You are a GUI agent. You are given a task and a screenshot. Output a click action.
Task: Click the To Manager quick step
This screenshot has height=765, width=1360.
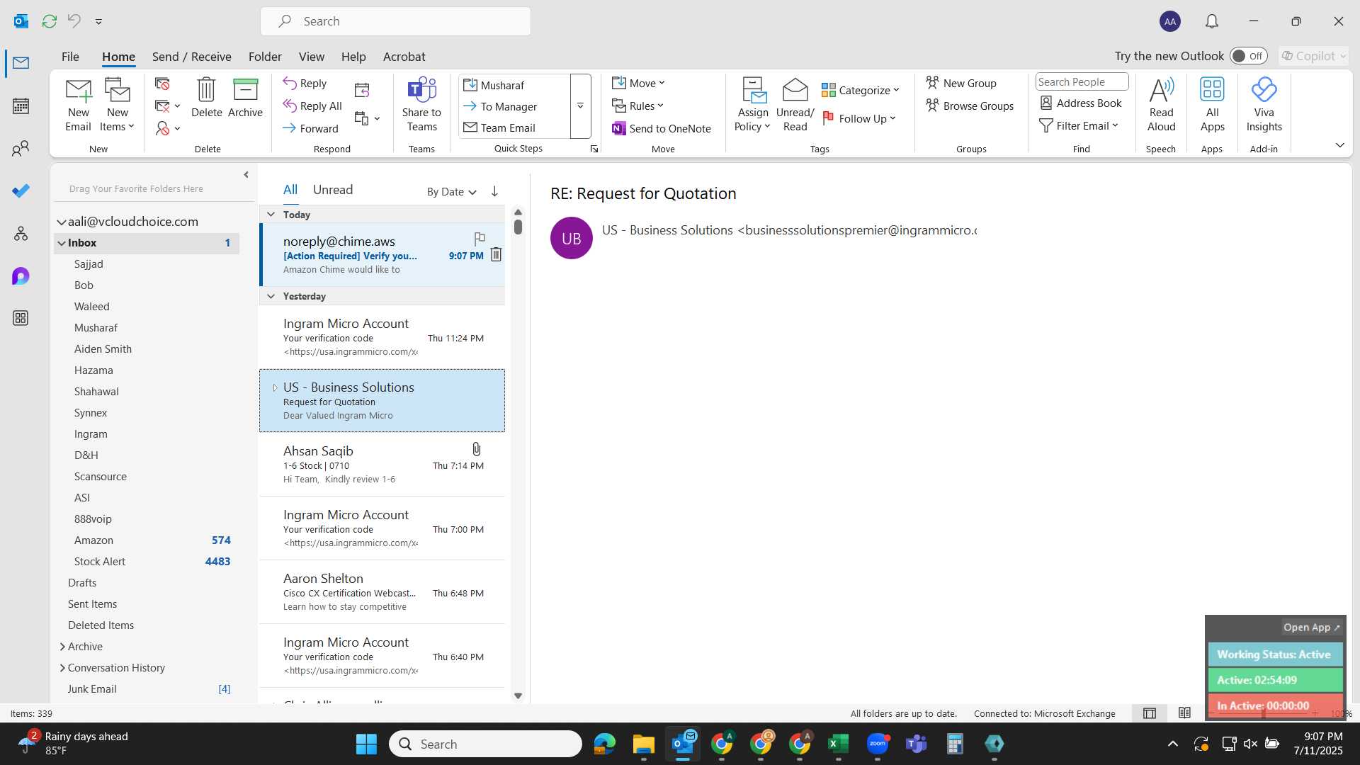pos(500,106)
